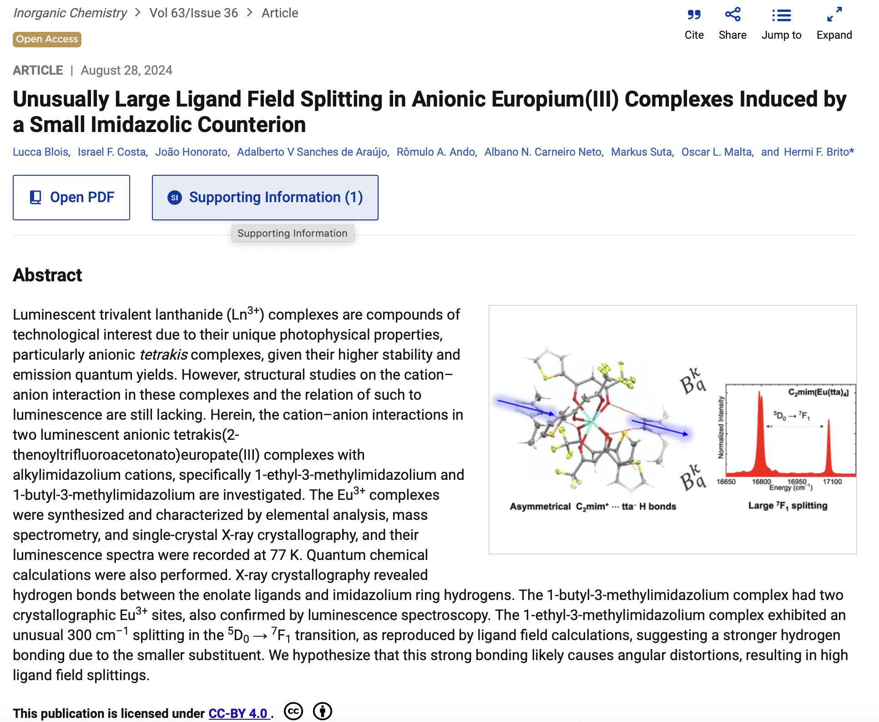The width and height of the screenshot is (879, 722).
Task: Go to Vol 63/Issue 36 breadcrumb
Action: [193, 13]
